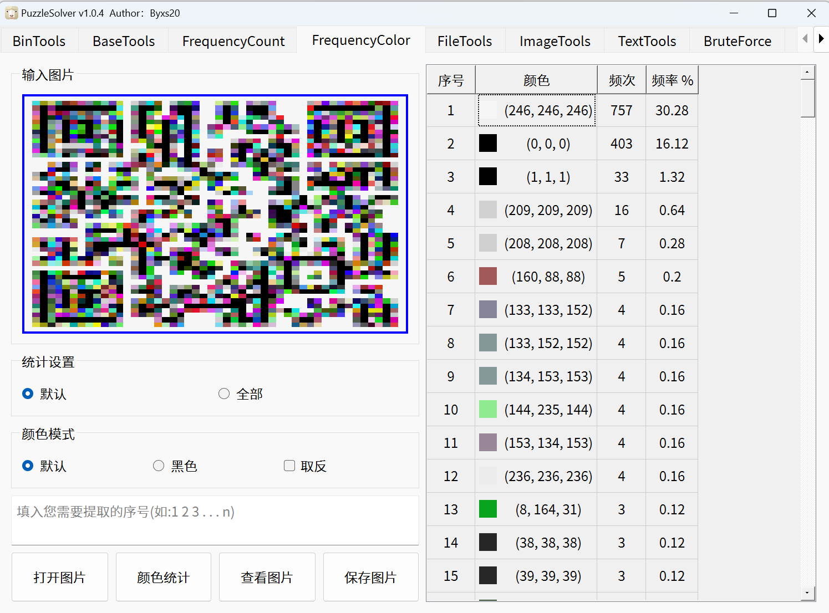Click percentage value 1.32
Image resolution: width=829 pixels, height=613 pixels.
672,177
